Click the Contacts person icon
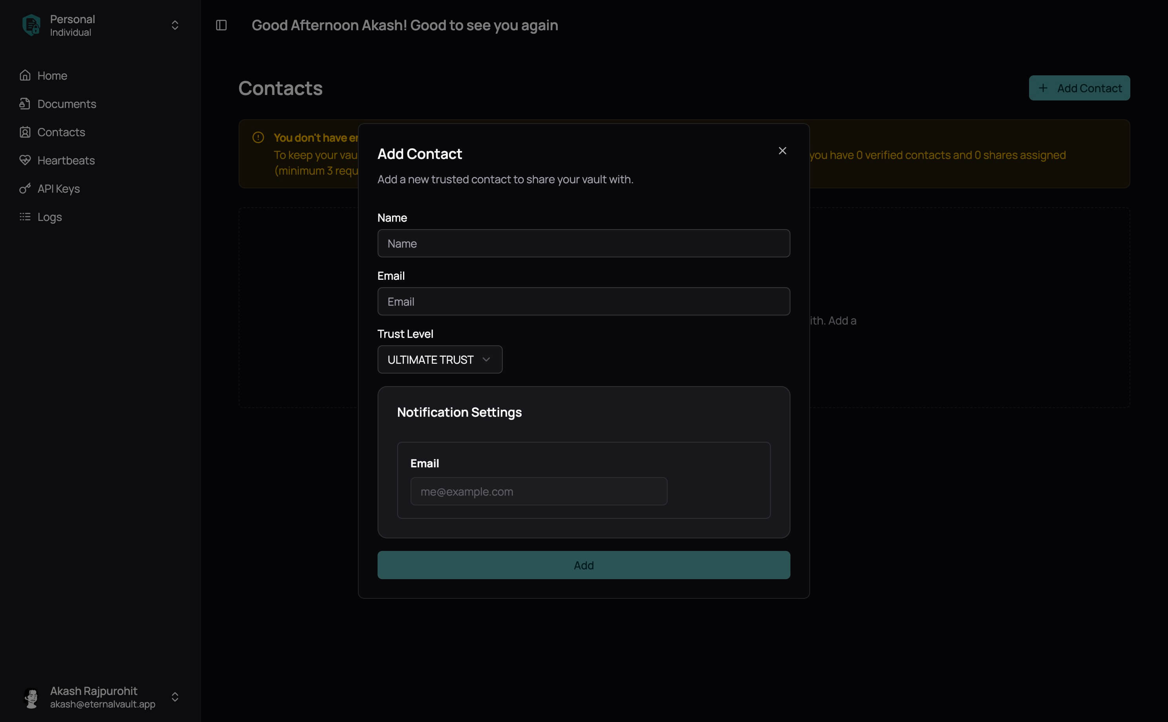Screen dimensions: 1168x722 (25, 132)
